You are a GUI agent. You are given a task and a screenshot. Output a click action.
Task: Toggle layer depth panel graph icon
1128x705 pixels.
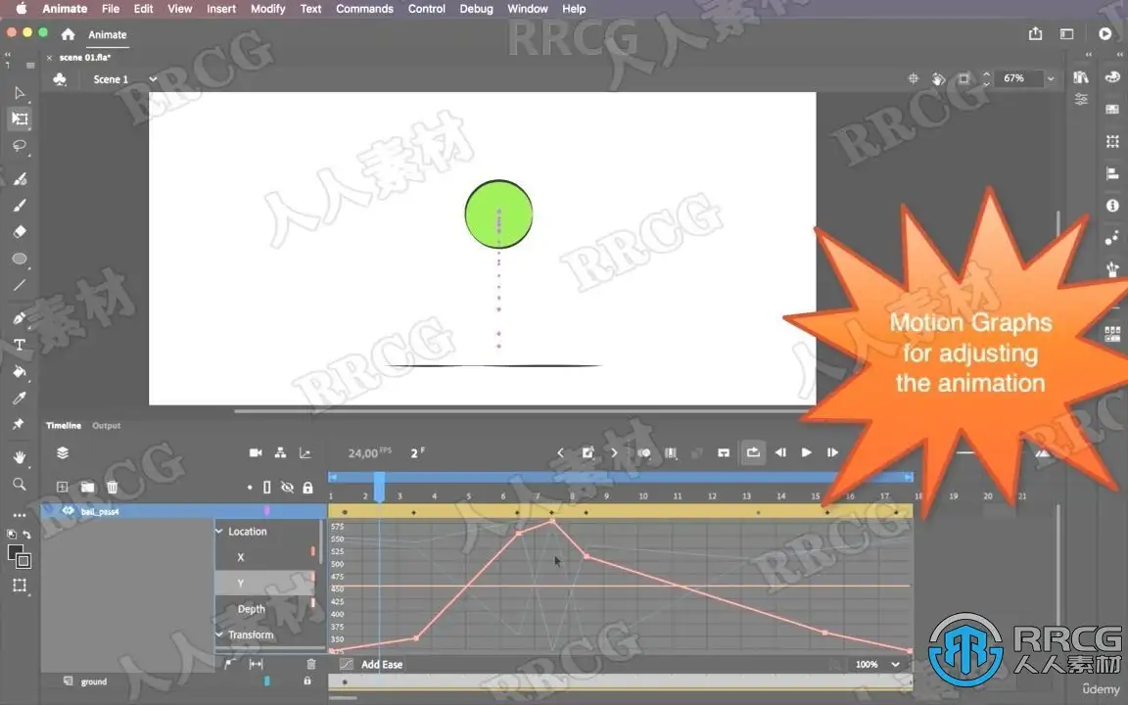(305, 452)
